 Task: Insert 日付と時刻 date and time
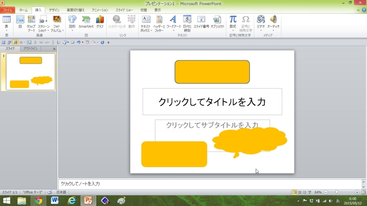point(187,23)
